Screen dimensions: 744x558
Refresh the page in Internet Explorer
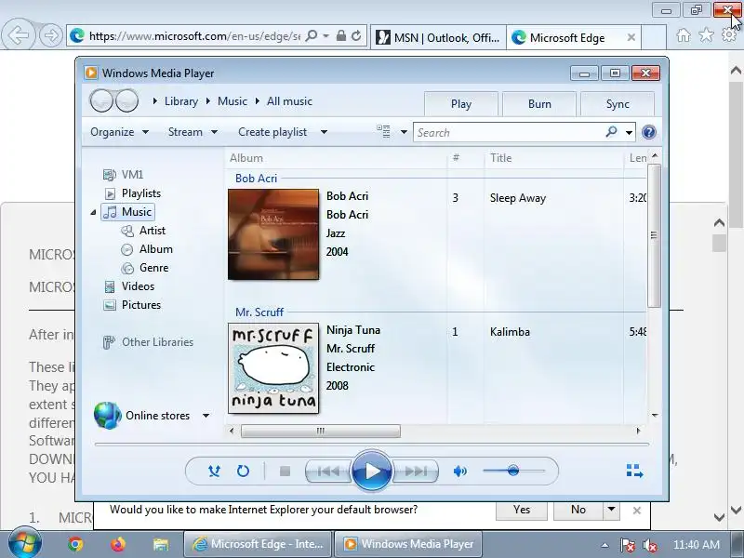tap(356, 36)
